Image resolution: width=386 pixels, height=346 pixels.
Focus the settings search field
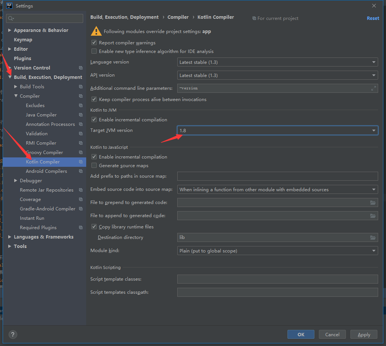(x=45, y=18)
